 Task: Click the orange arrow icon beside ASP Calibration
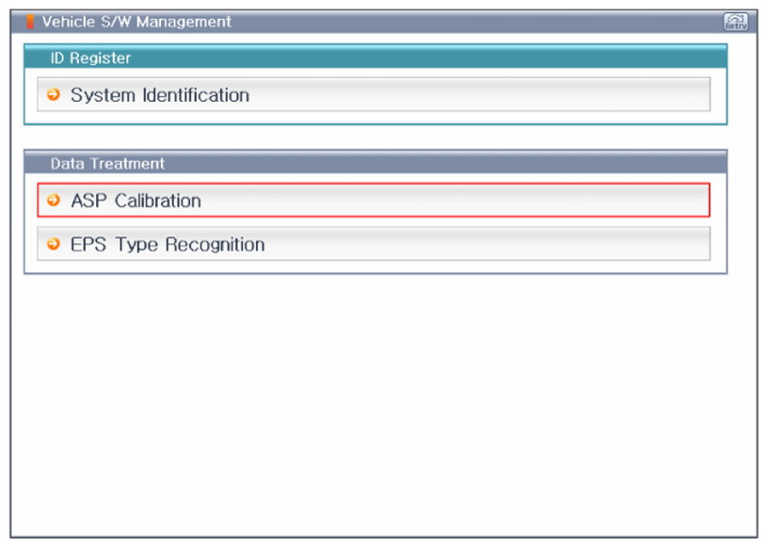(54, 200)
